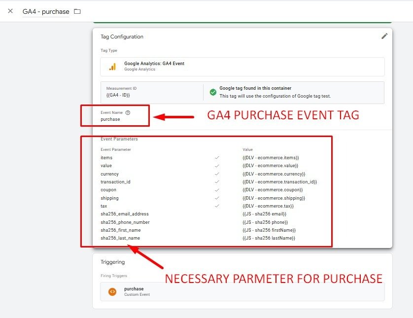Click the purchase event name value

(x=110, y=119)
